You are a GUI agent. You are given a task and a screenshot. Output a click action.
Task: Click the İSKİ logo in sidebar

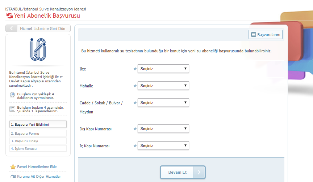38,50
